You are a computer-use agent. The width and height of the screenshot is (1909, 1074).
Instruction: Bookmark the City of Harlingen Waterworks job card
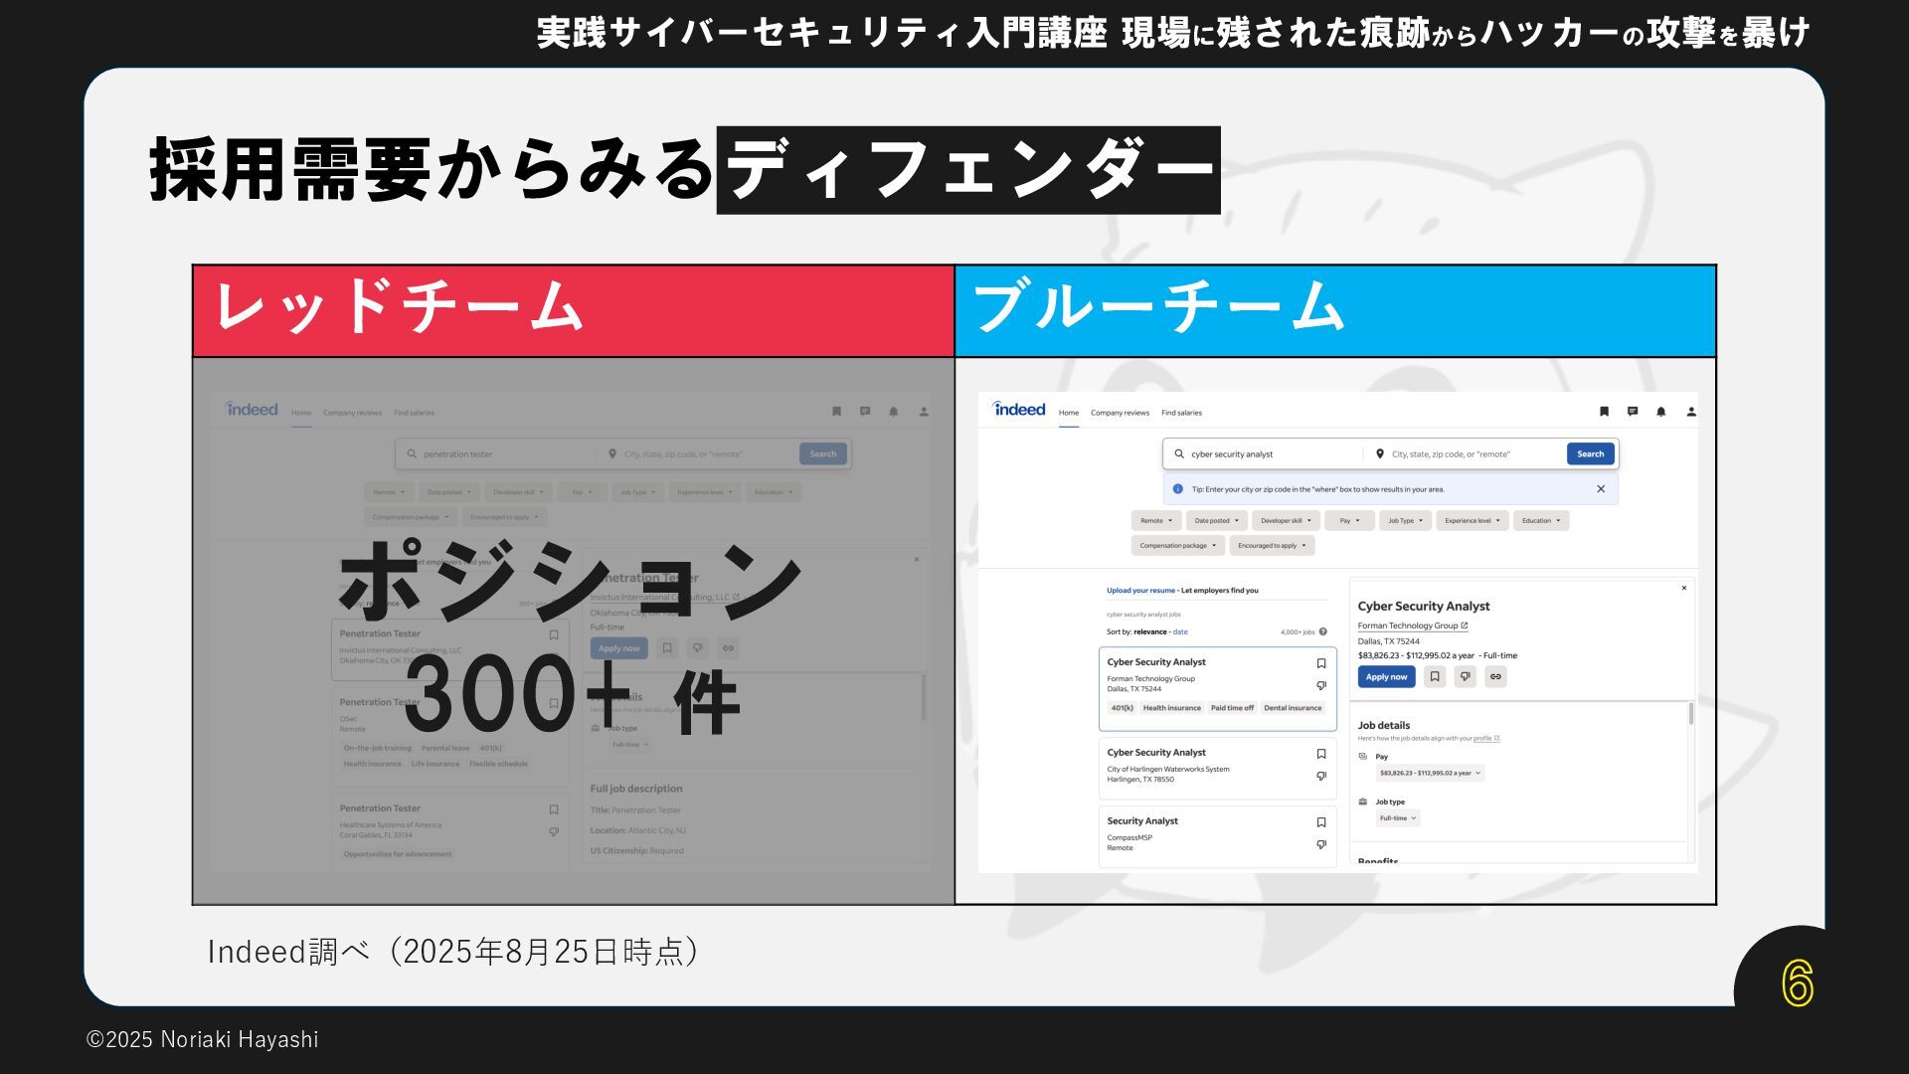click(x=1321, y=754)
